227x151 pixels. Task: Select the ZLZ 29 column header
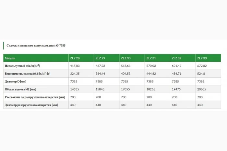[100, 58]
